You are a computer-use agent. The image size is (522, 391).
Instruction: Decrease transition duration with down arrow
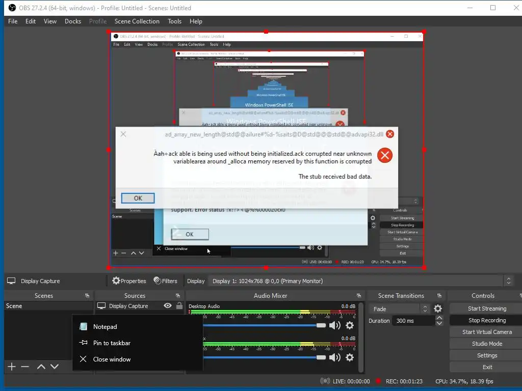coord(439,323)
